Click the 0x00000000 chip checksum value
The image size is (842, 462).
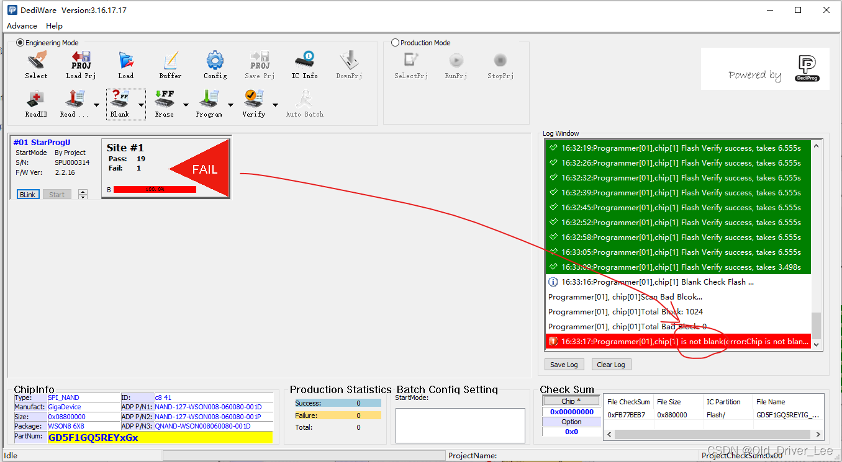(571, 411)
